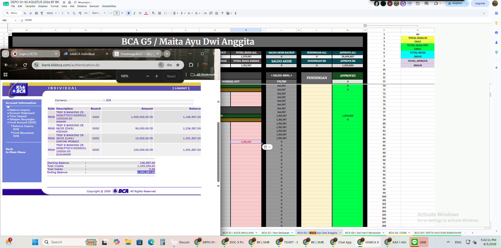This screenshot has width=501, height=248.
Task: Expand the browser tab search dropdown
Action: (5, 54)
